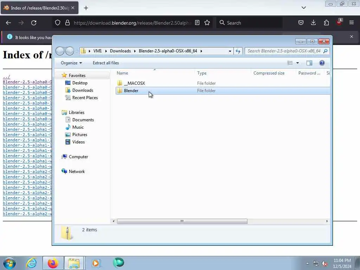Image resolution: width=360 pixels, height=270 pixels.
Task: Select Libraries heading
Action: (x=76, y=112)
